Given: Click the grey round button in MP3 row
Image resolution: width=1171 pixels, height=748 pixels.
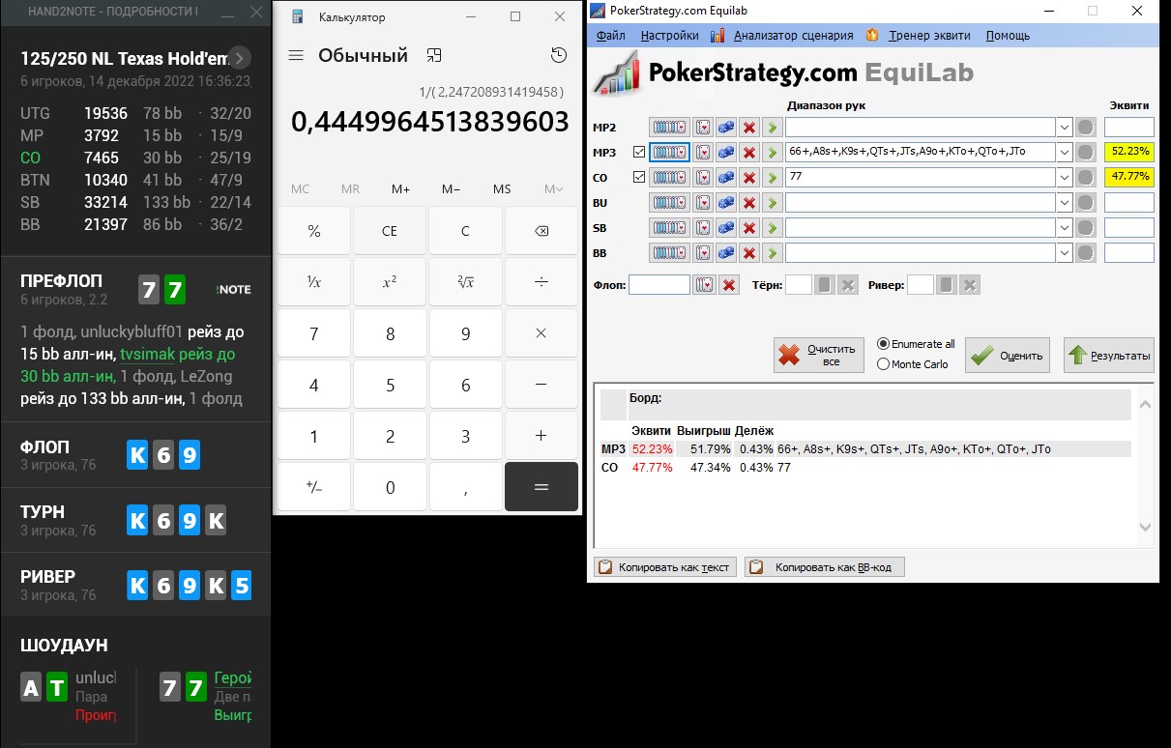Looking at the screenshot, I should [x=1086, y=153].
